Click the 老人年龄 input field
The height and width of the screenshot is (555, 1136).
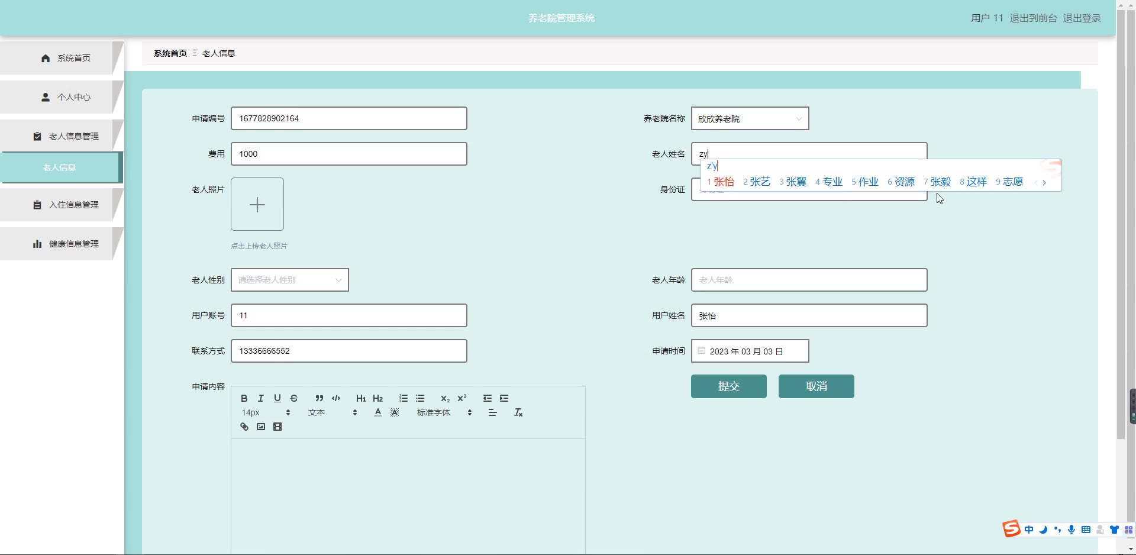click(x=809, y=280)
